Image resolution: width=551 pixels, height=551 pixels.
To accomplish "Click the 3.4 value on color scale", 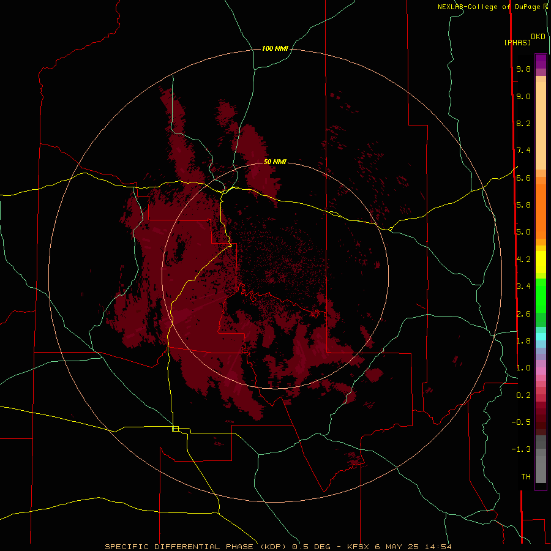I will click(x=523, y=287).
